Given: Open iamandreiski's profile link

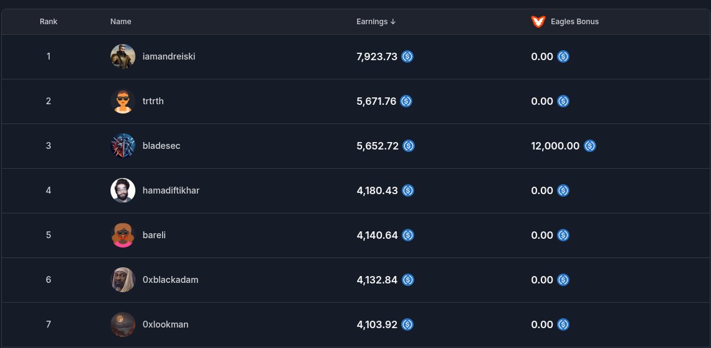Looking at the screenshot, I should pyautogui.click(x=169, y=56).
